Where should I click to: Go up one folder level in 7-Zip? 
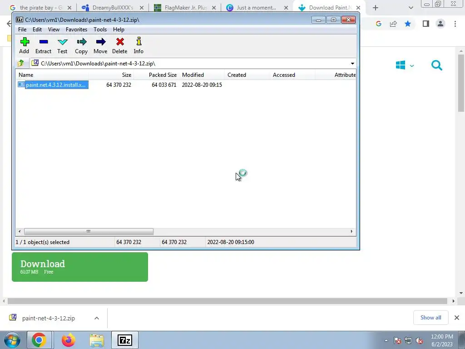21,63
